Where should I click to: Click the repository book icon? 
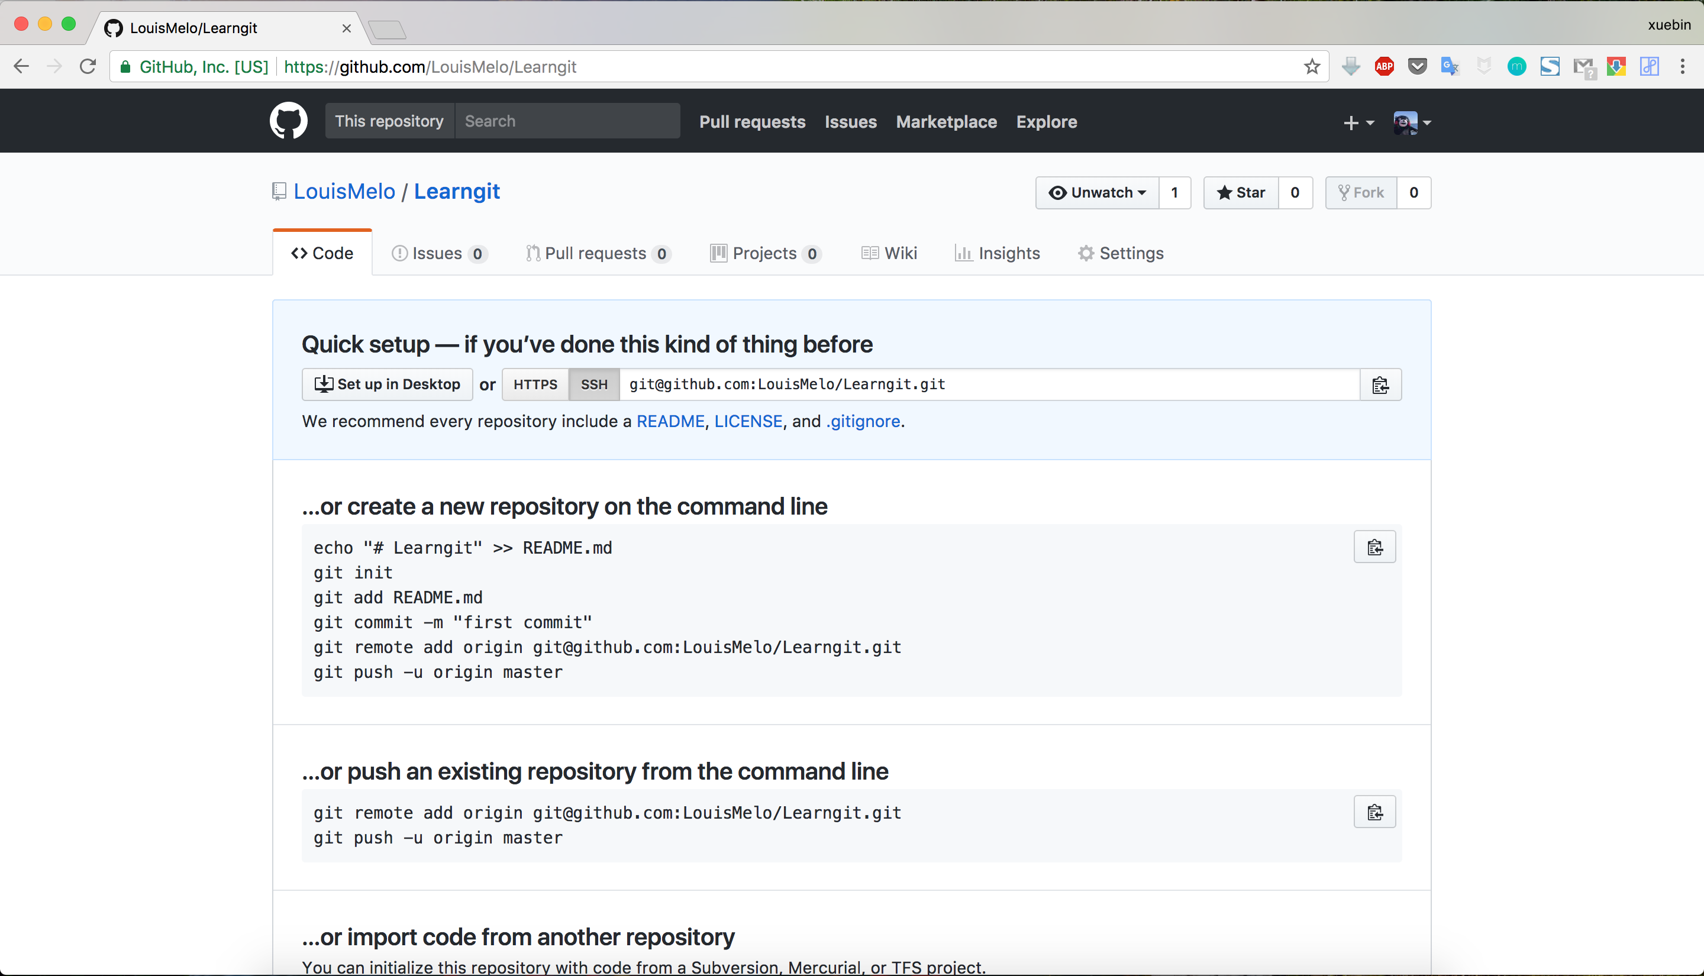pyautogui.click(x=279, y=192)
